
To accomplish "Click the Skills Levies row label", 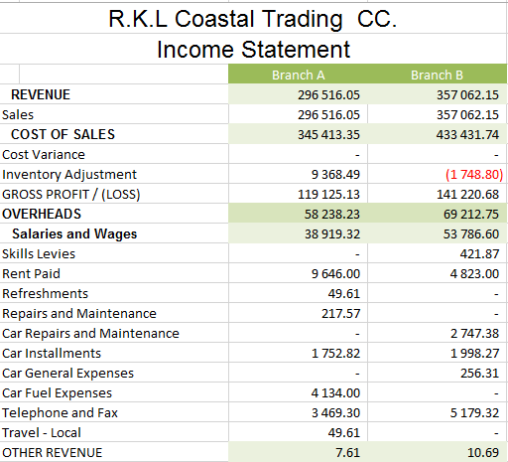I will 39,254.
